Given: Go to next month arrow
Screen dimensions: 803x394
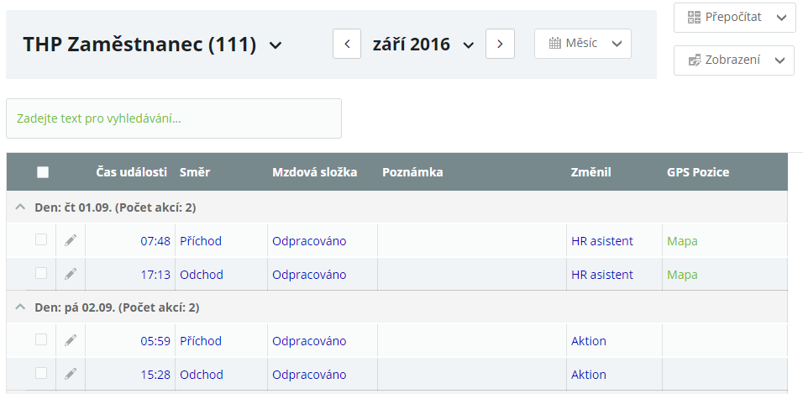Looking at the screenshot, I should pos(500,44).
